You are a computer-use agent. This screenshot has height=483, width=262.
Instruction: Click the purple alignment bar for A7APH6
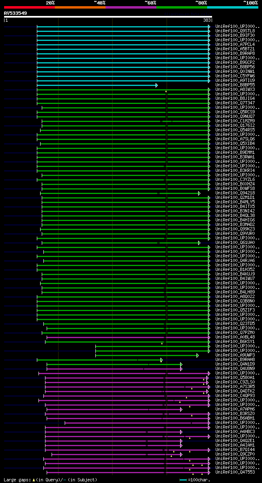click(114, 409)
